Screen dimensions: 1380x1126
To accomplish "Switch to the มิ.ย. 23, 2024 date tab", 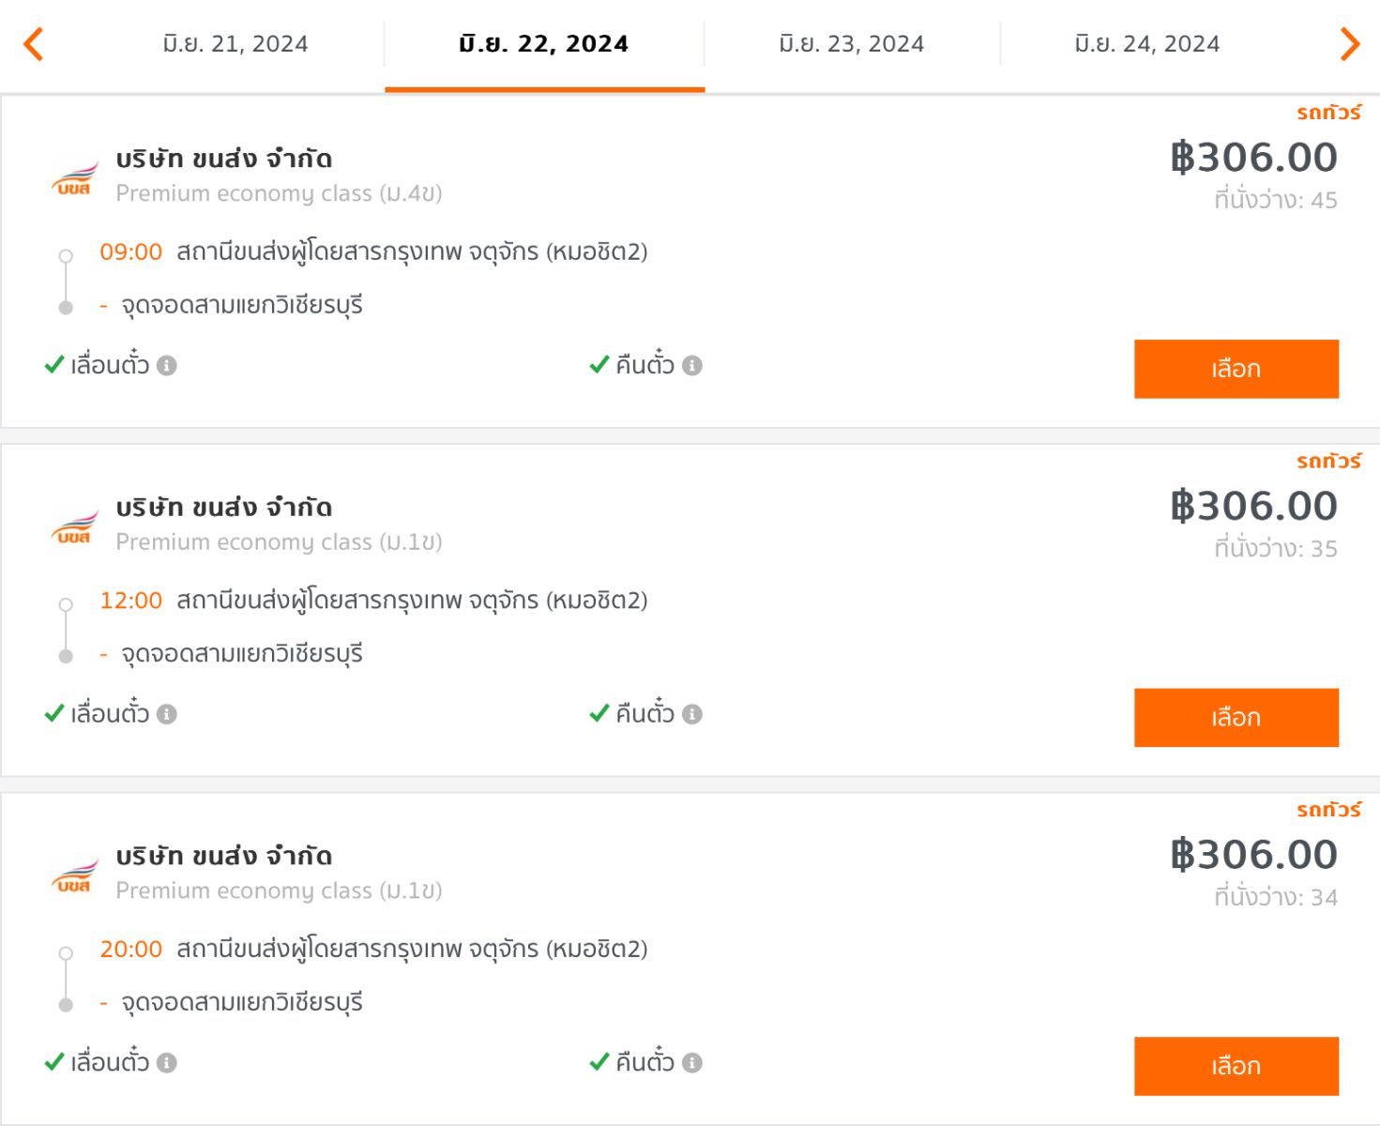I will pyautogui.click(x=852, y=44).
